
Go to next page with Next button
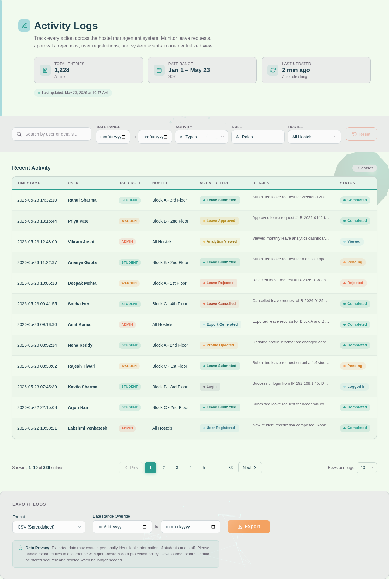250,468
